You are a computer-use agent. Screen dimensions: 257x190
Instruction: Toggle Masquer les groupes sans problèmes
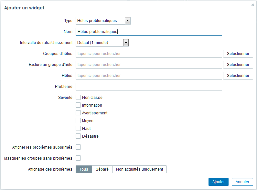(x=78, y=158)
